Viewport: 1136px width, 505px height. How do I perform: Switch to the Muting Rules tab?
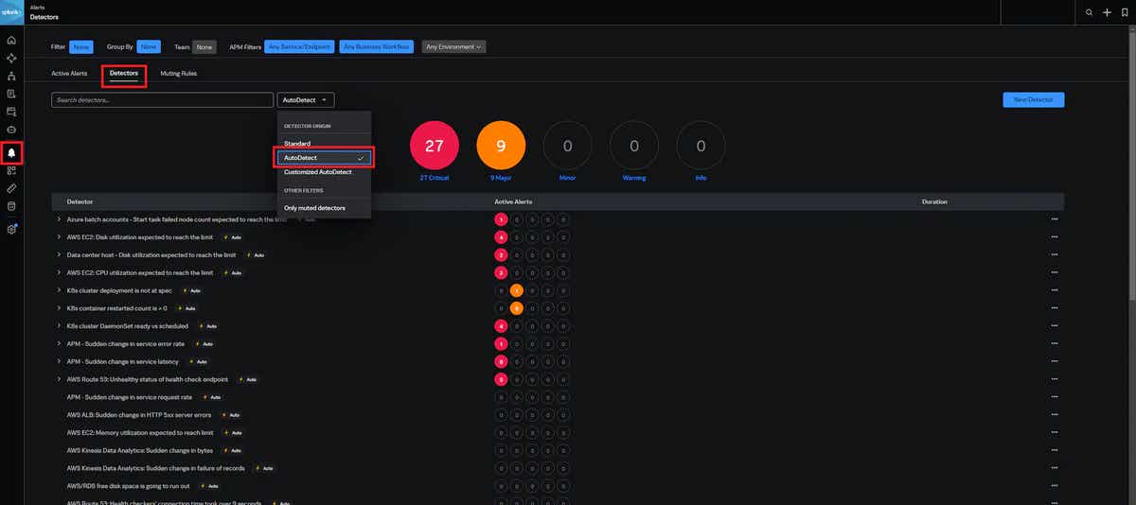coord(179,73)
